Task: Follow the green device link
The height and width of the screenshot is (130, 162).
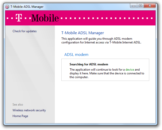Action: [130, 70]
